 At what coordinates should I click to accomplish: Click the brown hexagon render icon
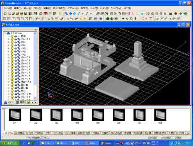point(176,14)
